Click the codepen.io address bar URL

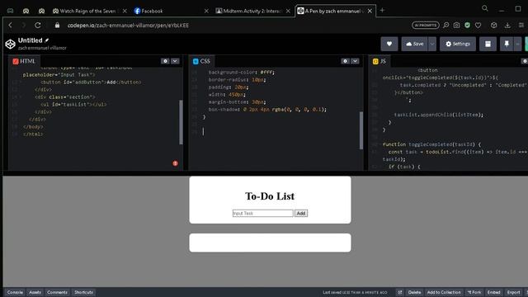[128, 26]
